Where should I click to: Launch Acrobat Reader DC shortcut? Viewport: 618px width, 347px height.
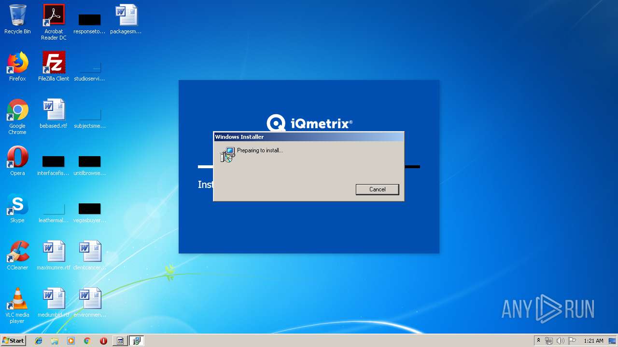click(54, 22)
